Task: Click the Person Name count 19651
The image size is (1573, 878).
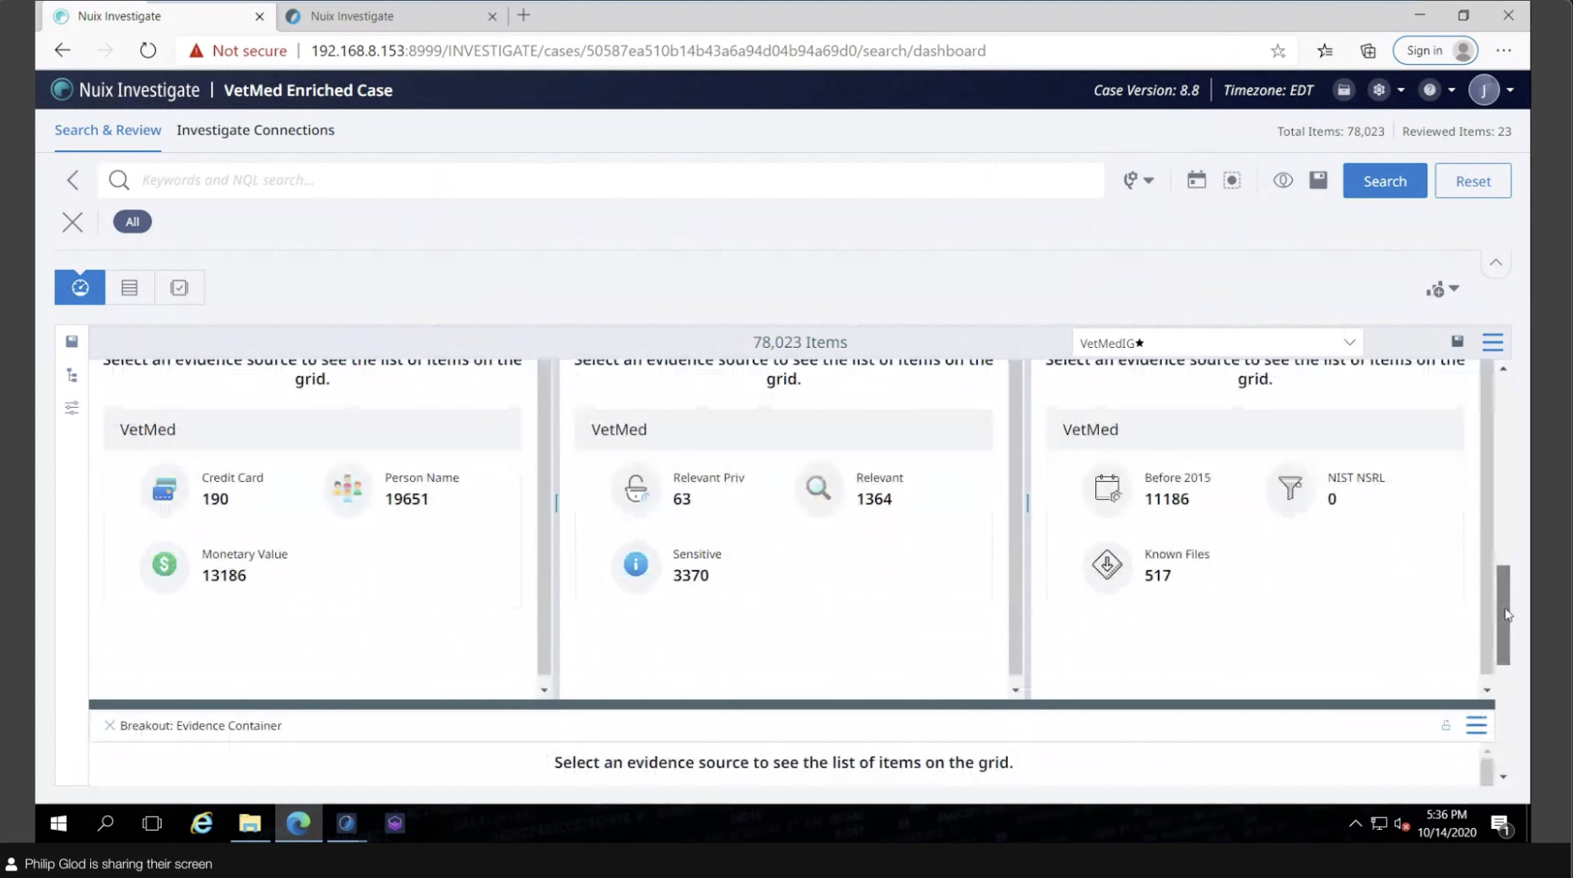Action: (x=407, y=499)
